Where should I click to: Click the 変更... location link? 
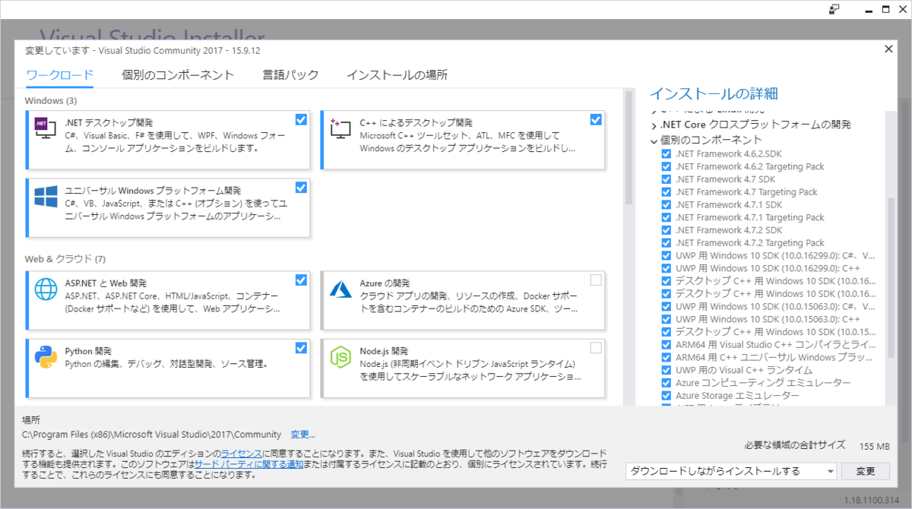[302, 435]
